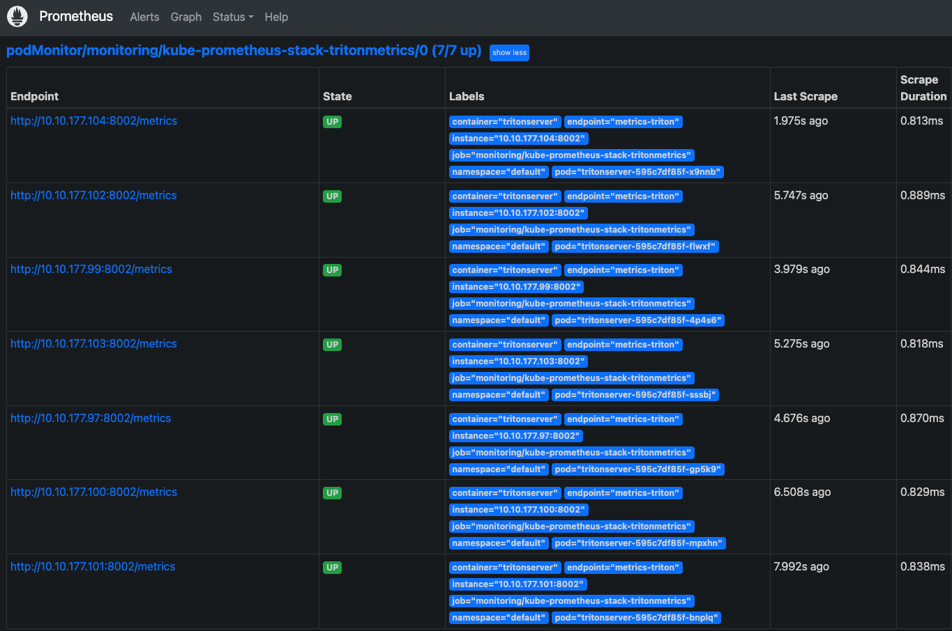This screenshot has width=952, height=631.
Task: Click the 0.829ms scrape duration value
Action: (x=923, y=492)
